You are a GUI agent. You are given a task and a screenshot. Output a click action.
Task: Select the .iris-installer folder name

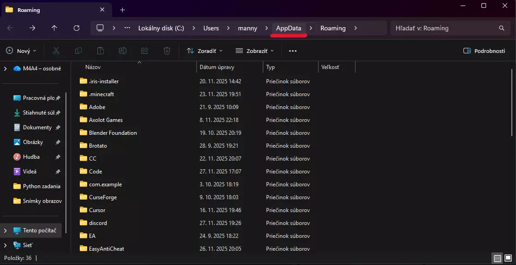pos(104,81)
